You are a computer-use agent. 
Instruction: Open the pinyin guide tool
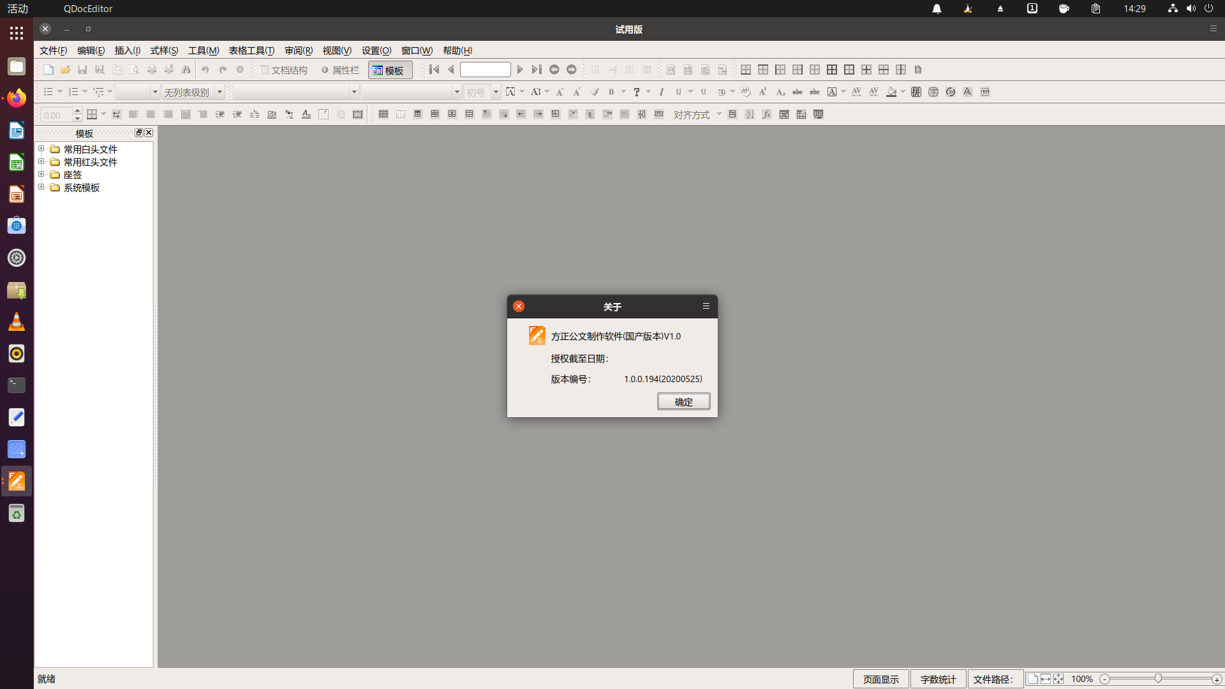point(916,92)
